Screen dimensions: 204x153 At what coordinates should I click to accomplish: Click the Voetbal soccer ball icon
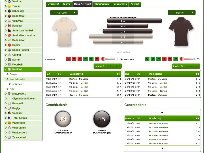(x=9, y=2)
